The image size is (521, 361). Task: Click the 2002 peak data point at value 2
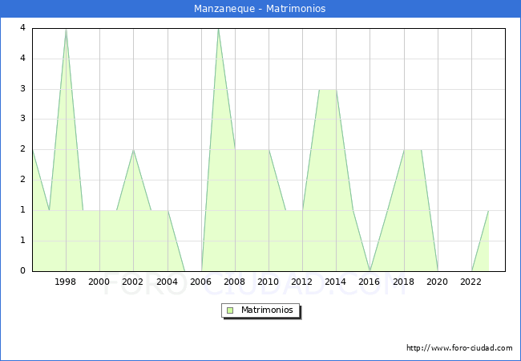pos(133,150)
